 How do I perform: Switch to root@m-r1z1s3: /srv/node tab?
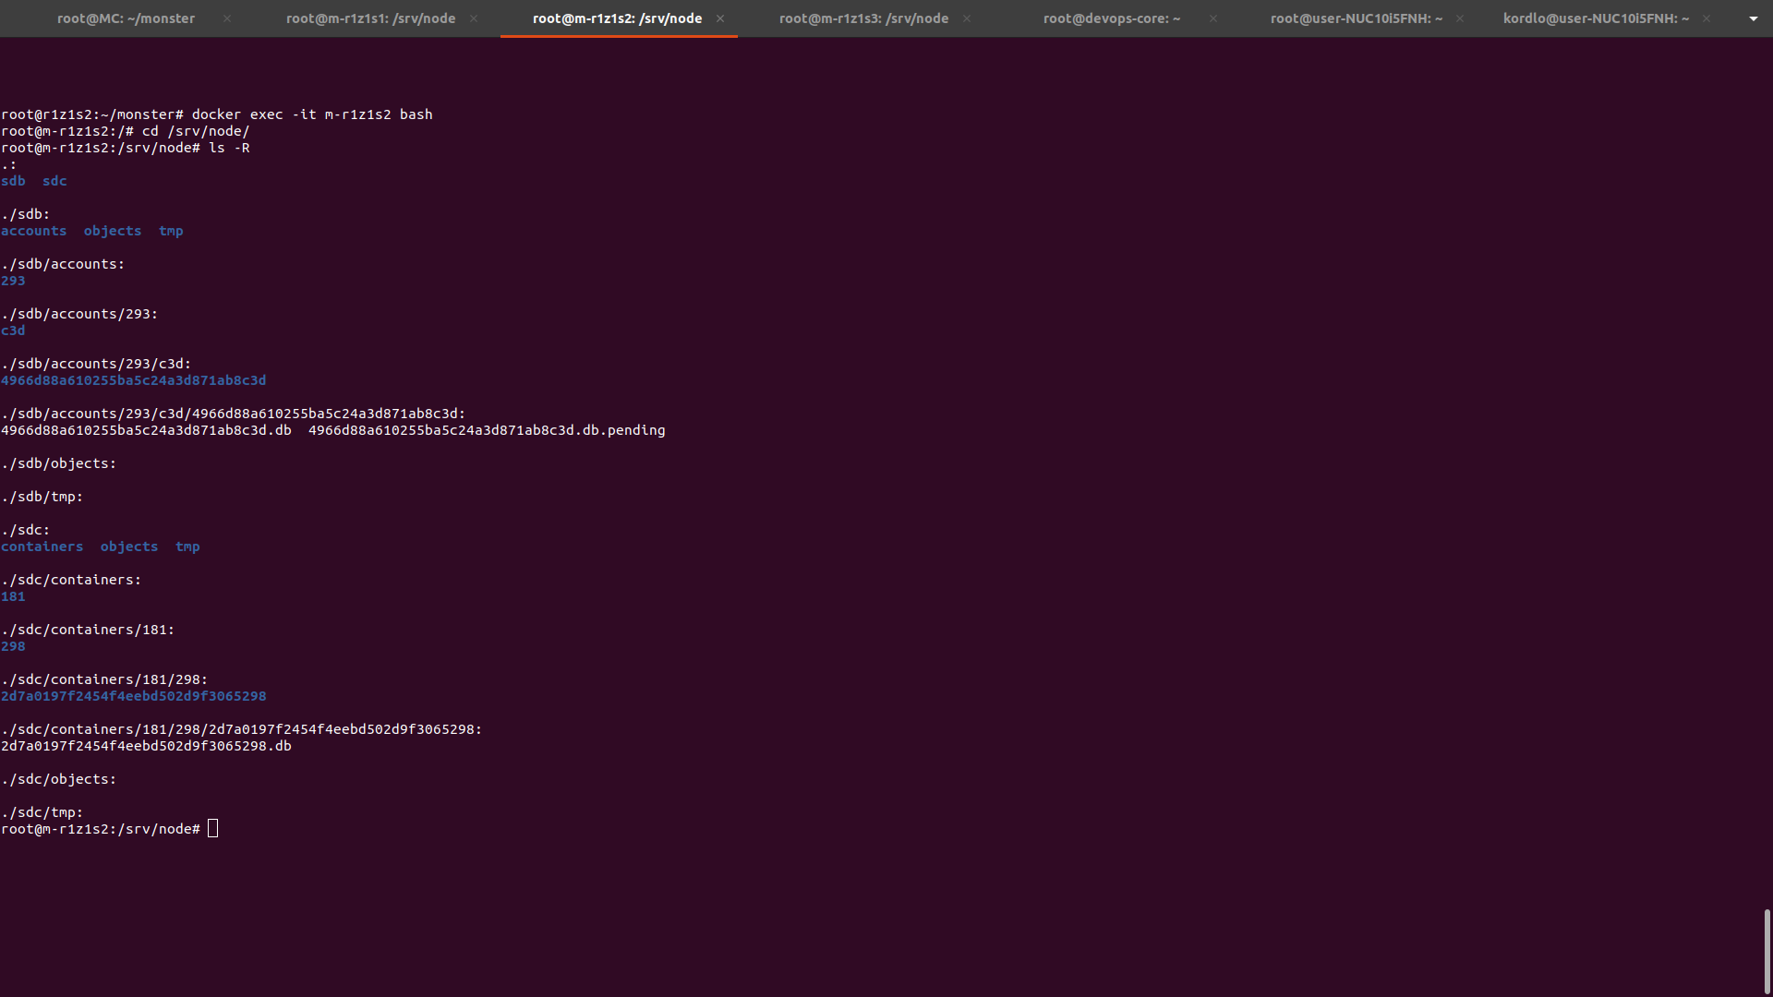(863, 18)
